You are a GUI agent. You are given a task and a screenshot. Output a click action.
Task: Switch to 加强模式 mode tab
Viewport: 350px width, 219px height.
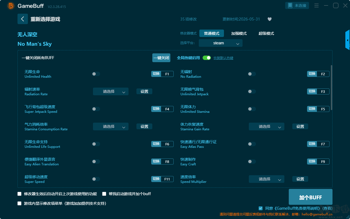(x=239, y=33)
